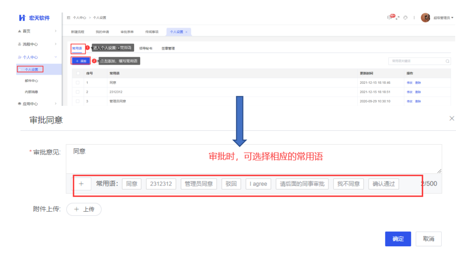Viewport: 456px width, 253px height.
Task: Open the theme palette icon
Action: (405, 18)
